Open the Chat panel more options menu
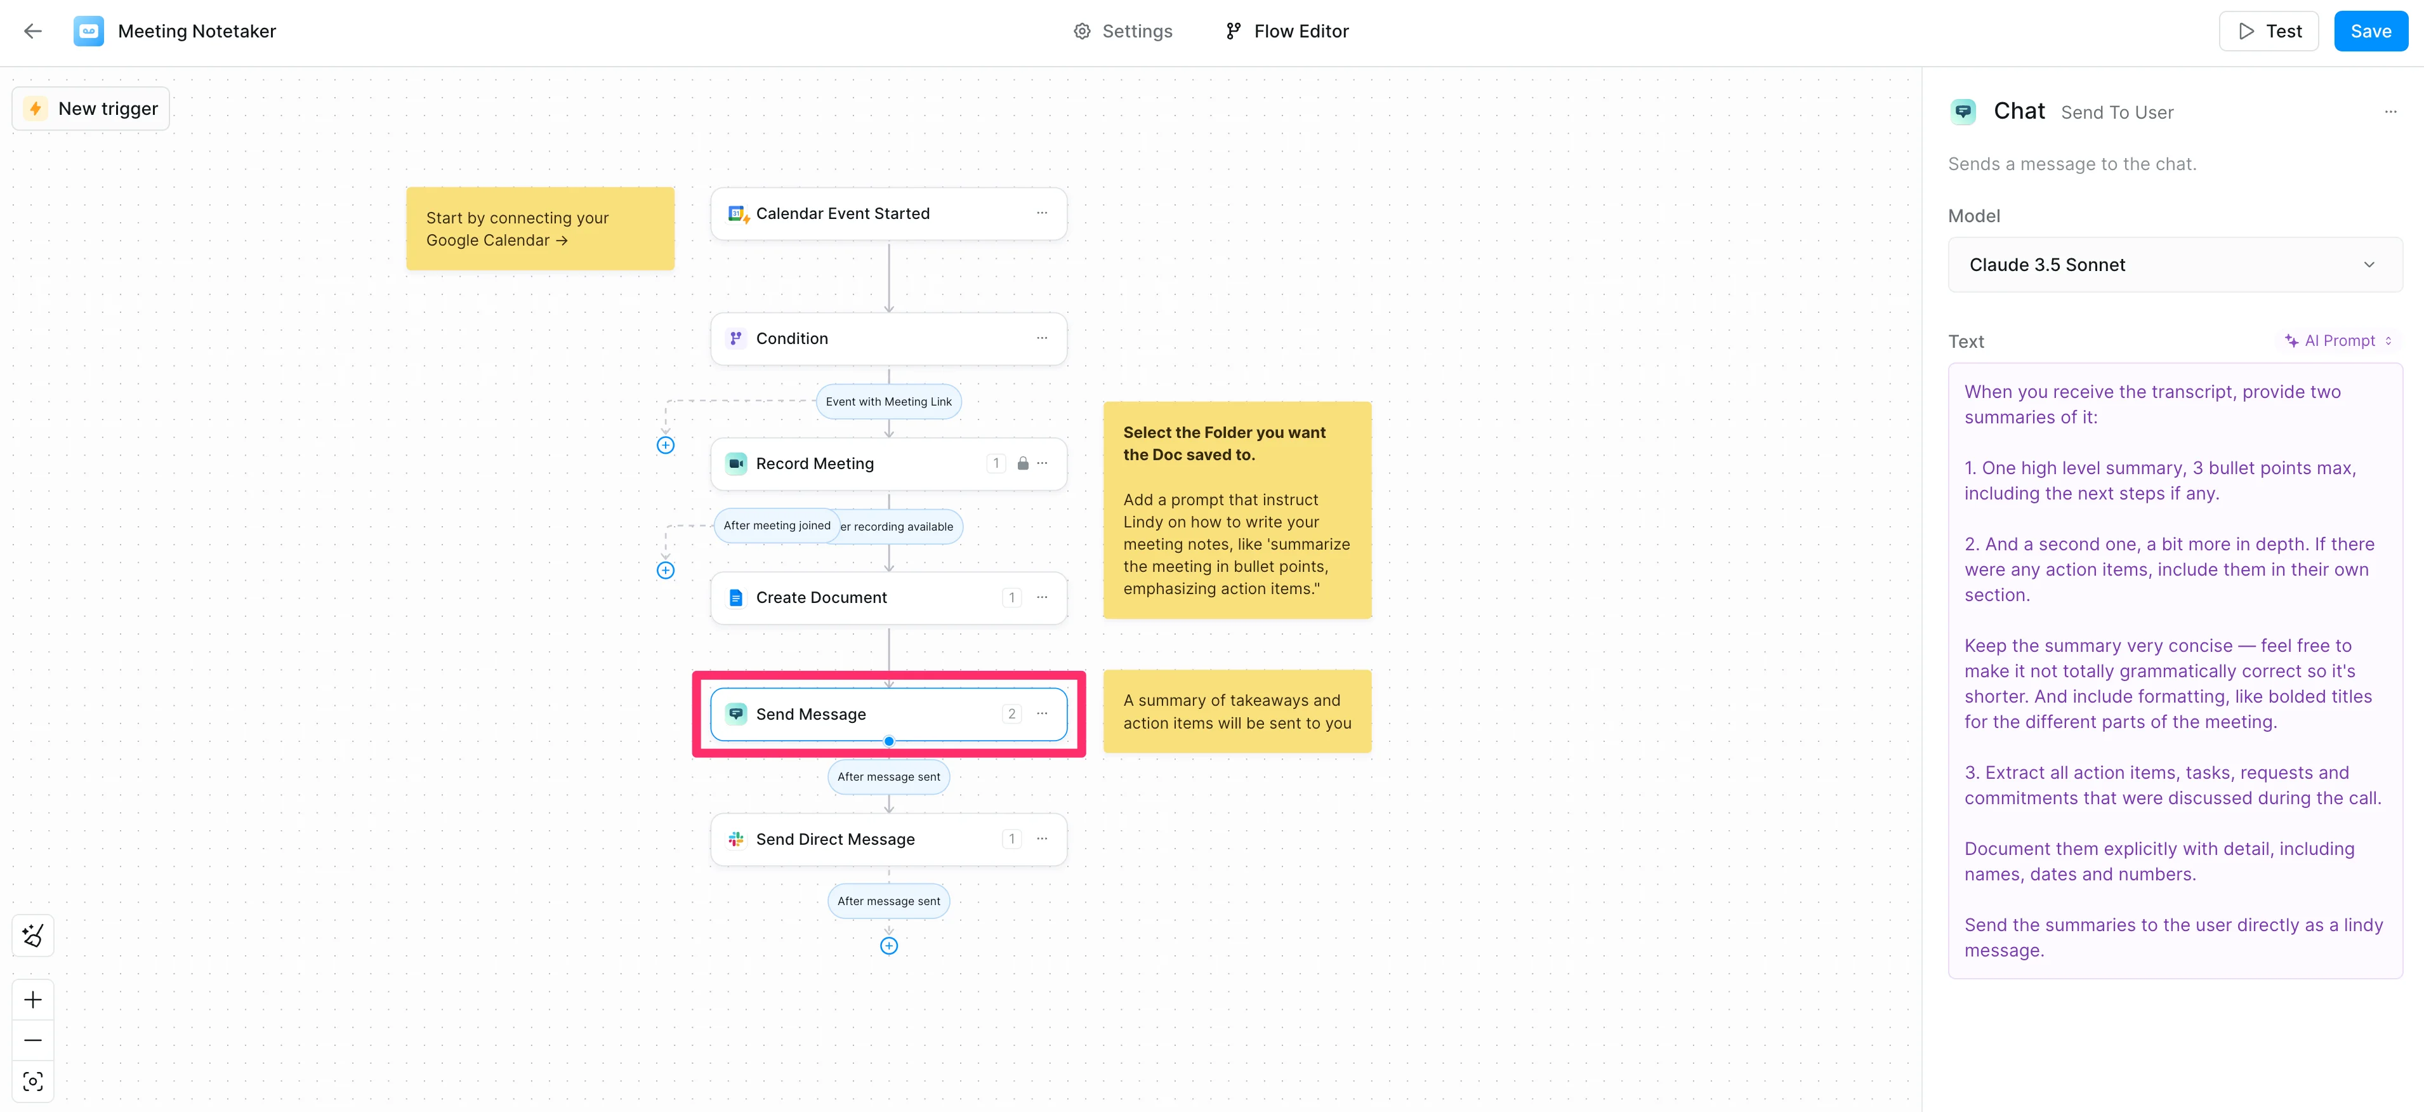Viewport: 2424px width, 1112px height. click(2390, 112)
